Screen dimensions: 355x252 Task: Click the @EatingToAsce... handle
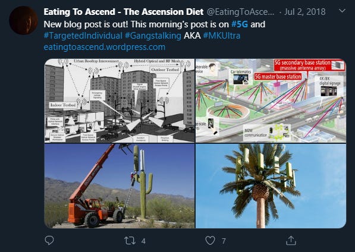pos(241,12)
